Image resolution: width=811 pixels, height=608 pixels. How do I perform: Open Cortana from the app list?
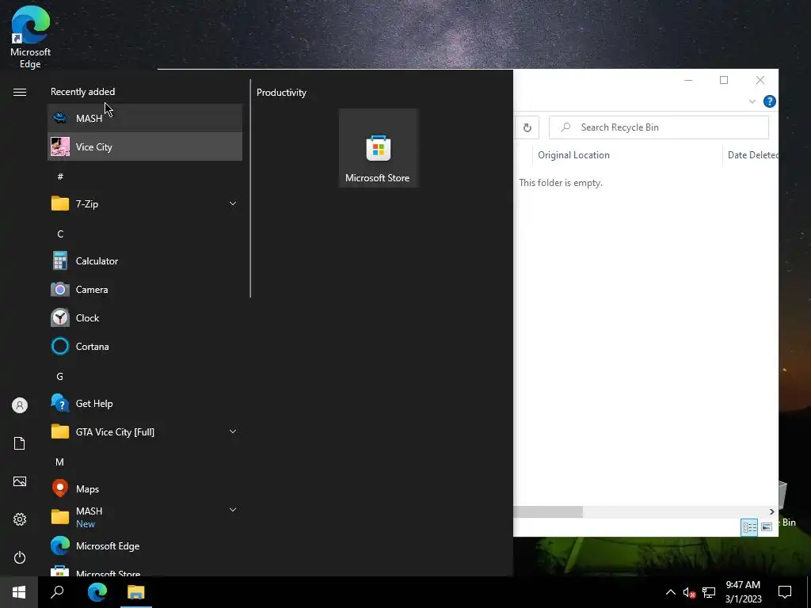coord(145,346)
